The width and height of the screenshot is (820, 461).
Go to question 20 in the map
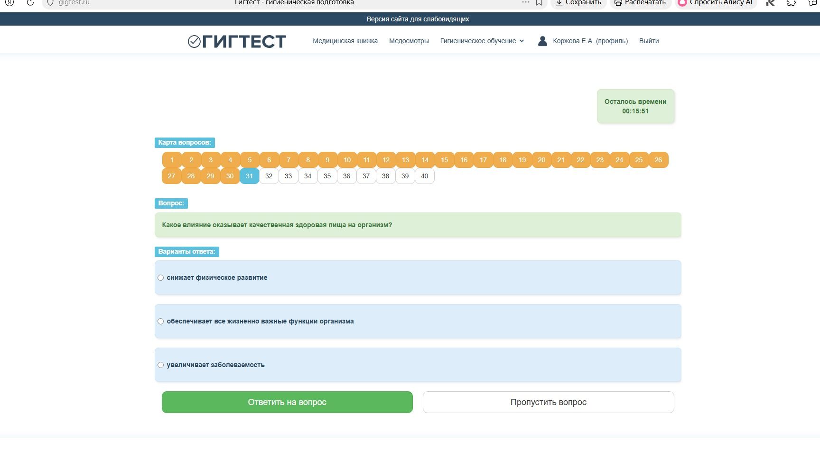tap(541, 160)
